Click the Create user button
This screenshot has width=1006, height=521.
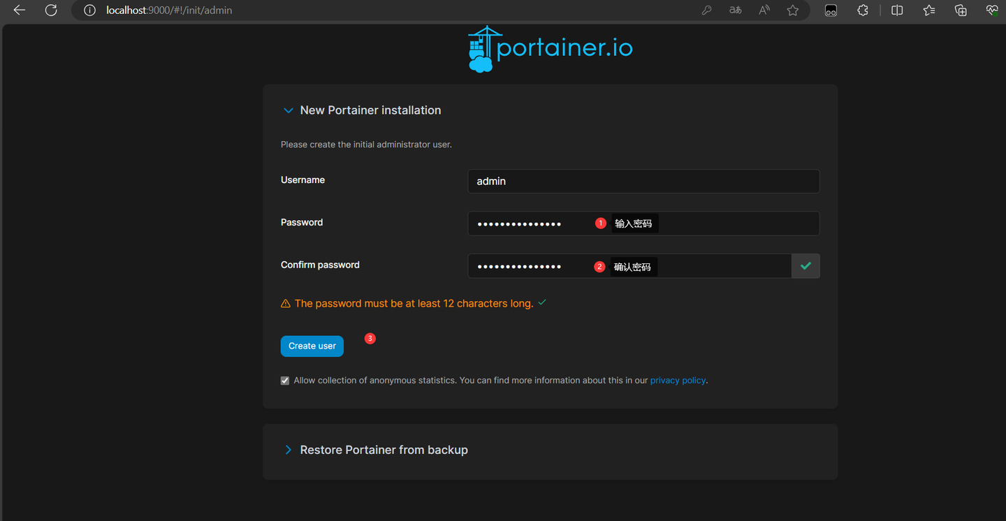pyautogui.click(x=312, y=346)
